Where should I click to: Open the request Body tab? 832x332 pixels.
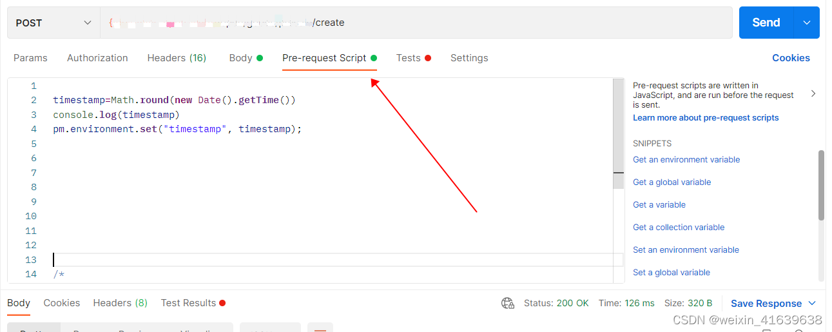click(x=246, y=58)
